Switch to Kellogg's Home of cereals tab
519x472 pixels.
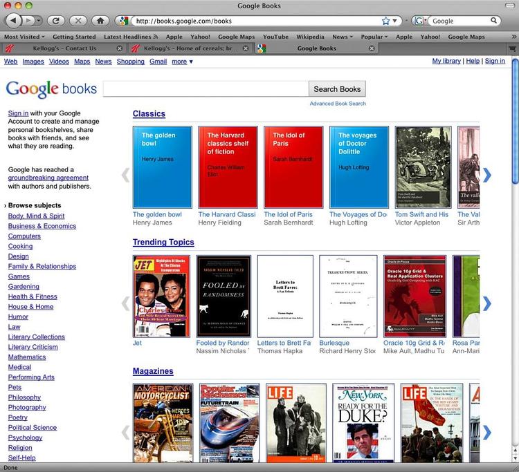pyautogui.click(x=190, y=48)
